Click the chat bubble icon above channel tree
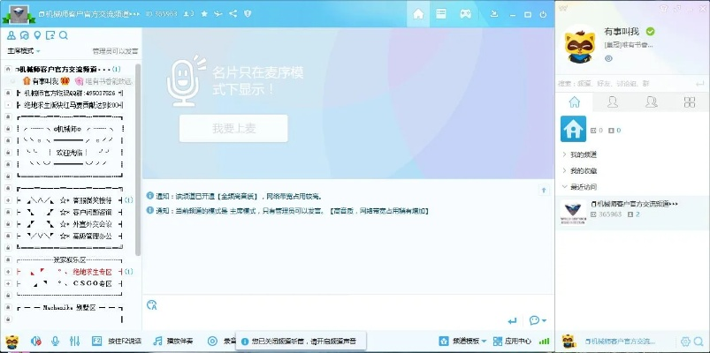 (25, 35)
